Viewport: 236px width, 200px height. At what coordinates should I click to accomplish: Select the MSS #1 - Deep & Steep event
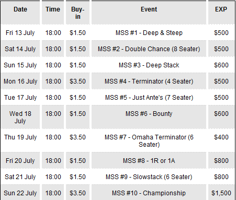149,33
